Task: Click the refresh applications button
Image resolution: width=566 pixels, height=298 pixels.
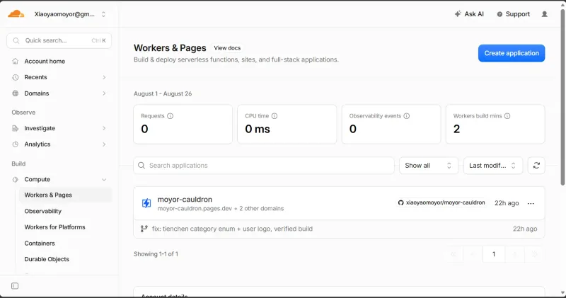Action: coord(536,166)
